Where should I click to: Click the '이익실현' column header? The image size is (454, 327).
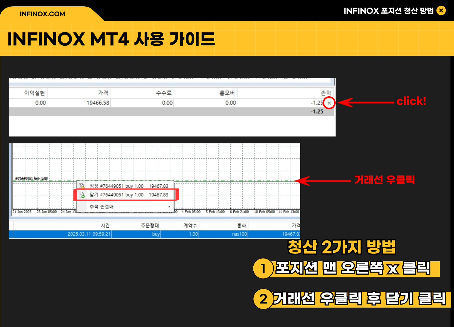pyautogui.click(x=35, y=93)
